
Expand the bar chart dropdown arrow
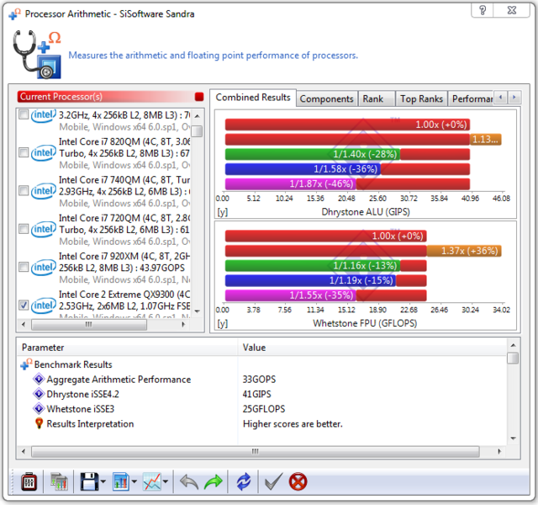coord(134,482)
